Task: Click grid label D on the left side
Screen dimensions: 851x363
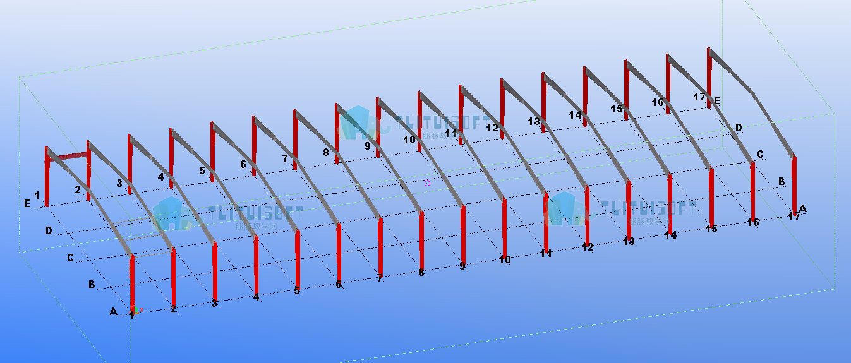Action: tap(49, 230)
